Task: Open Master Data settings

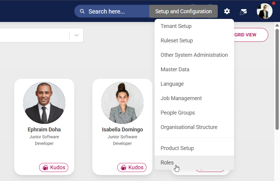Action: pos(175,69)
